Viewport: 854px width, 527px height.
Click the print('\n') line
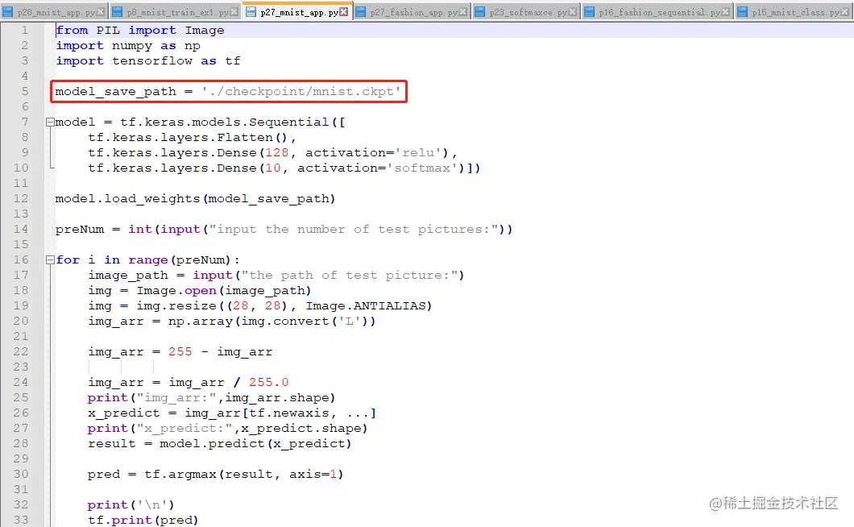(131, 504)
